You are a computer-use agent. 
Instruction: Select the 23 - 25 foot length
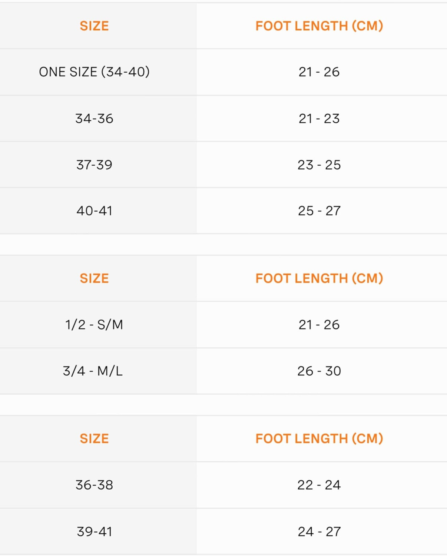(x=319, y=165)
